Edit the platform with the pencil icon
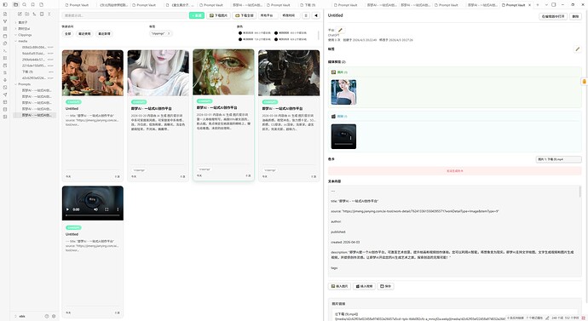Viewport: 588px width, 321px height. [x=340, y=30]
